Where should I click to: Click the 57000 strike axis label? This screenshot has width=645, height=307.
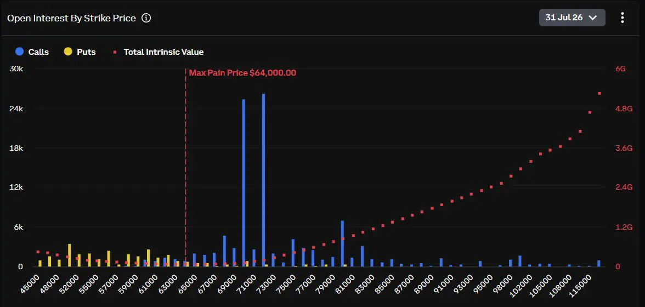[x=110, y=283]
